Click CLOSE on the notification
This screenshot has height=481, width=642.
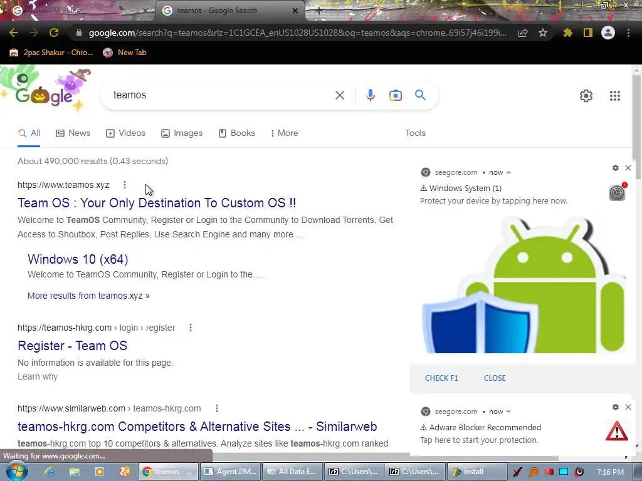point(495,378)
